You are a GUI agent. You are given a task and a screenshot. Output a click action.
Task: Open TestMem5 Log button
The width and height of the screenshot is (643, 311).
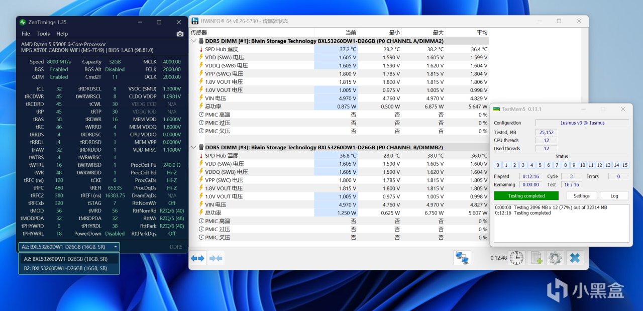coord(614,196)
